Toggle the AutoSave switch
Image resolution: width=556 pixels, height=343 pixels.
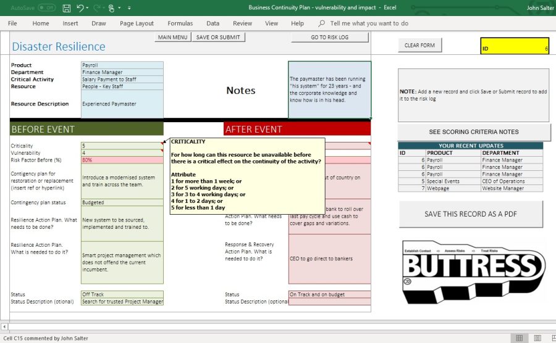46,7
